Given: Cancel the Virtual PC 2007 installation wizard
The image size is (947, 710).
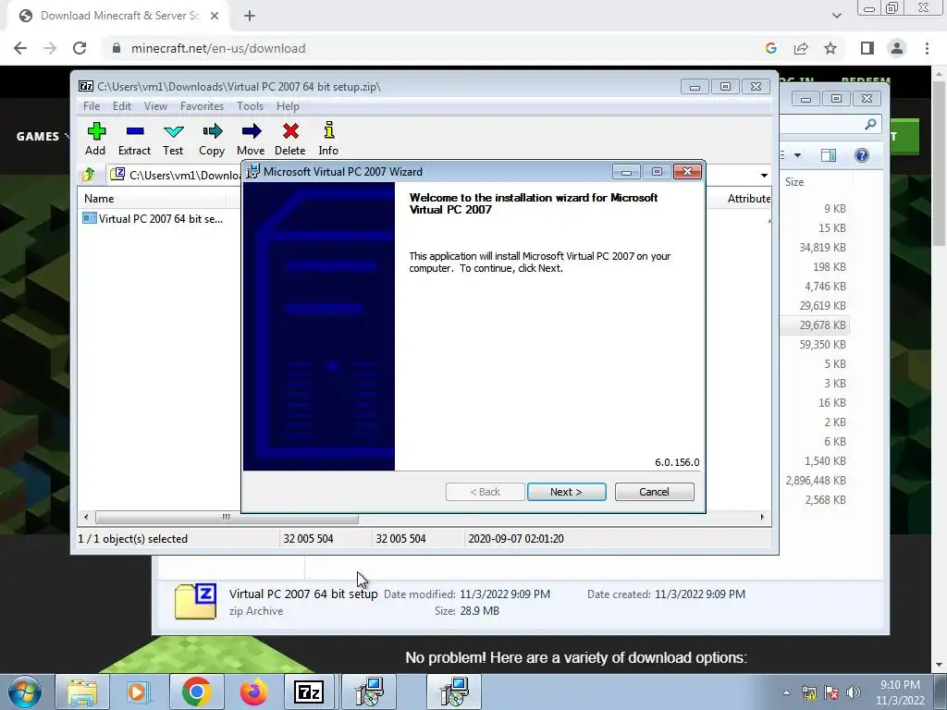Looking at the screenshot, I should (654, 492).
